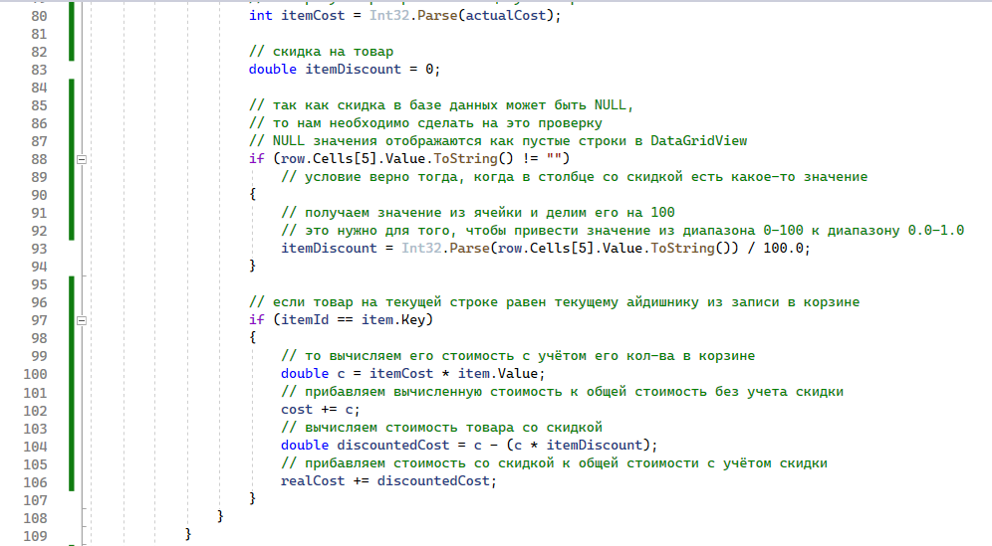Click line number 100 in gutter
The height and width of the screenshot is (546, 992).
[x=36, y=374]
